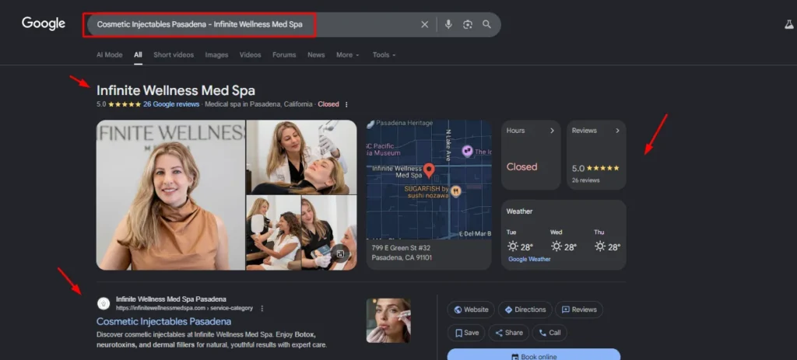This screenshot has height=360, width=797.
Task: Start voice search with microphone icon
Action: coord(448,24)
